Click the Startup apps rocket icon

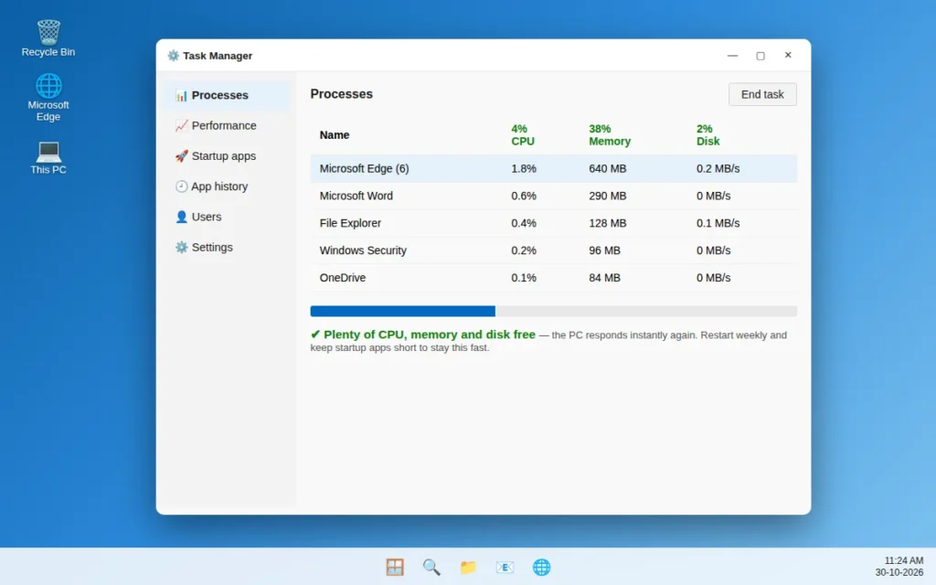(182, 155)
